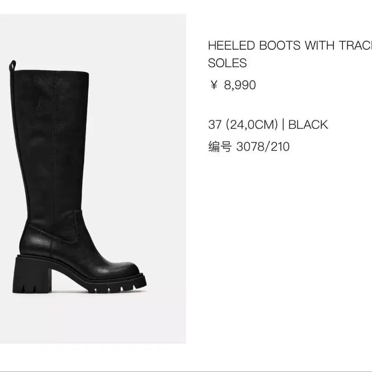Click the size 37 (24,0CM) label
Screen dimensions: 372x372
click(x=243, y=125)
